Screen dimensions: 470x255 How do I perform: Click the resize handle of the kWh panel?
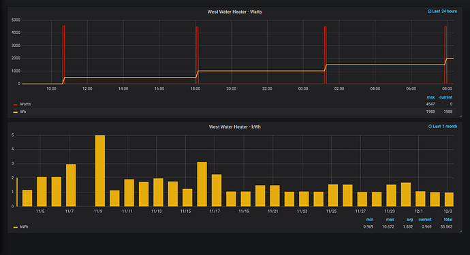pos(460,231)
